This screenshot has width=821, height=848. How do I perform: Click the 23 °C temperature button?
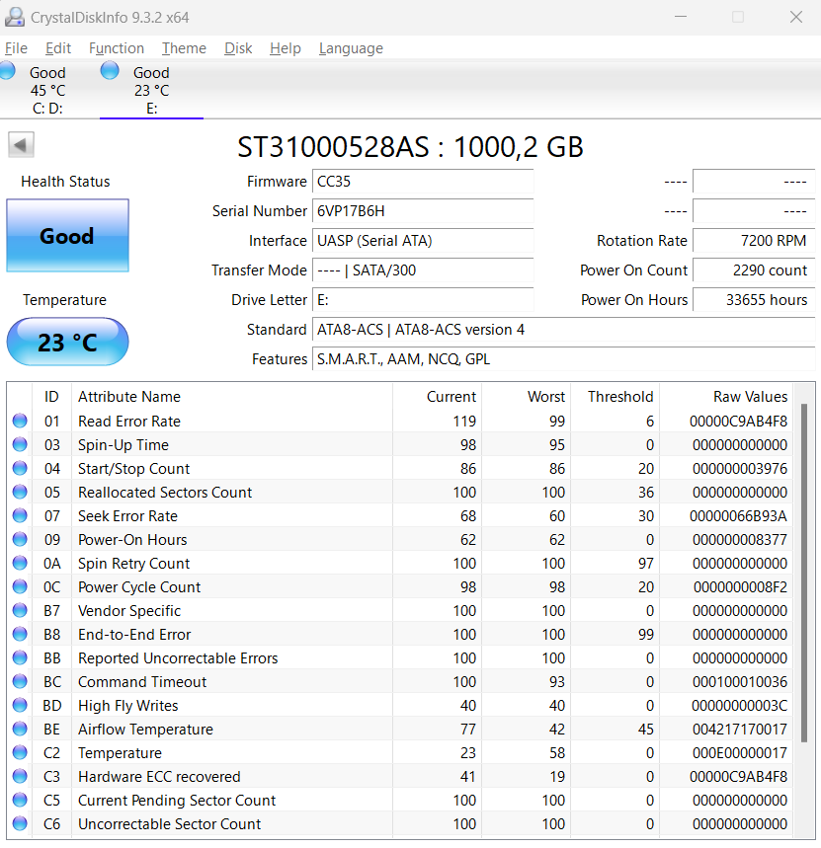[67, 343]
